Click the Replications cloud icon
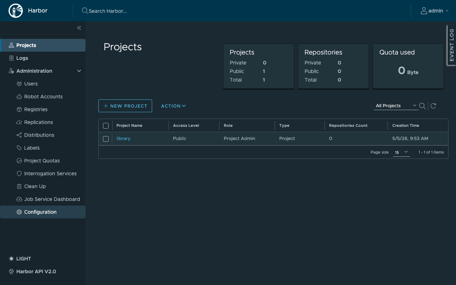The width and height of the screenshot is (456, 285). [19, 122]
